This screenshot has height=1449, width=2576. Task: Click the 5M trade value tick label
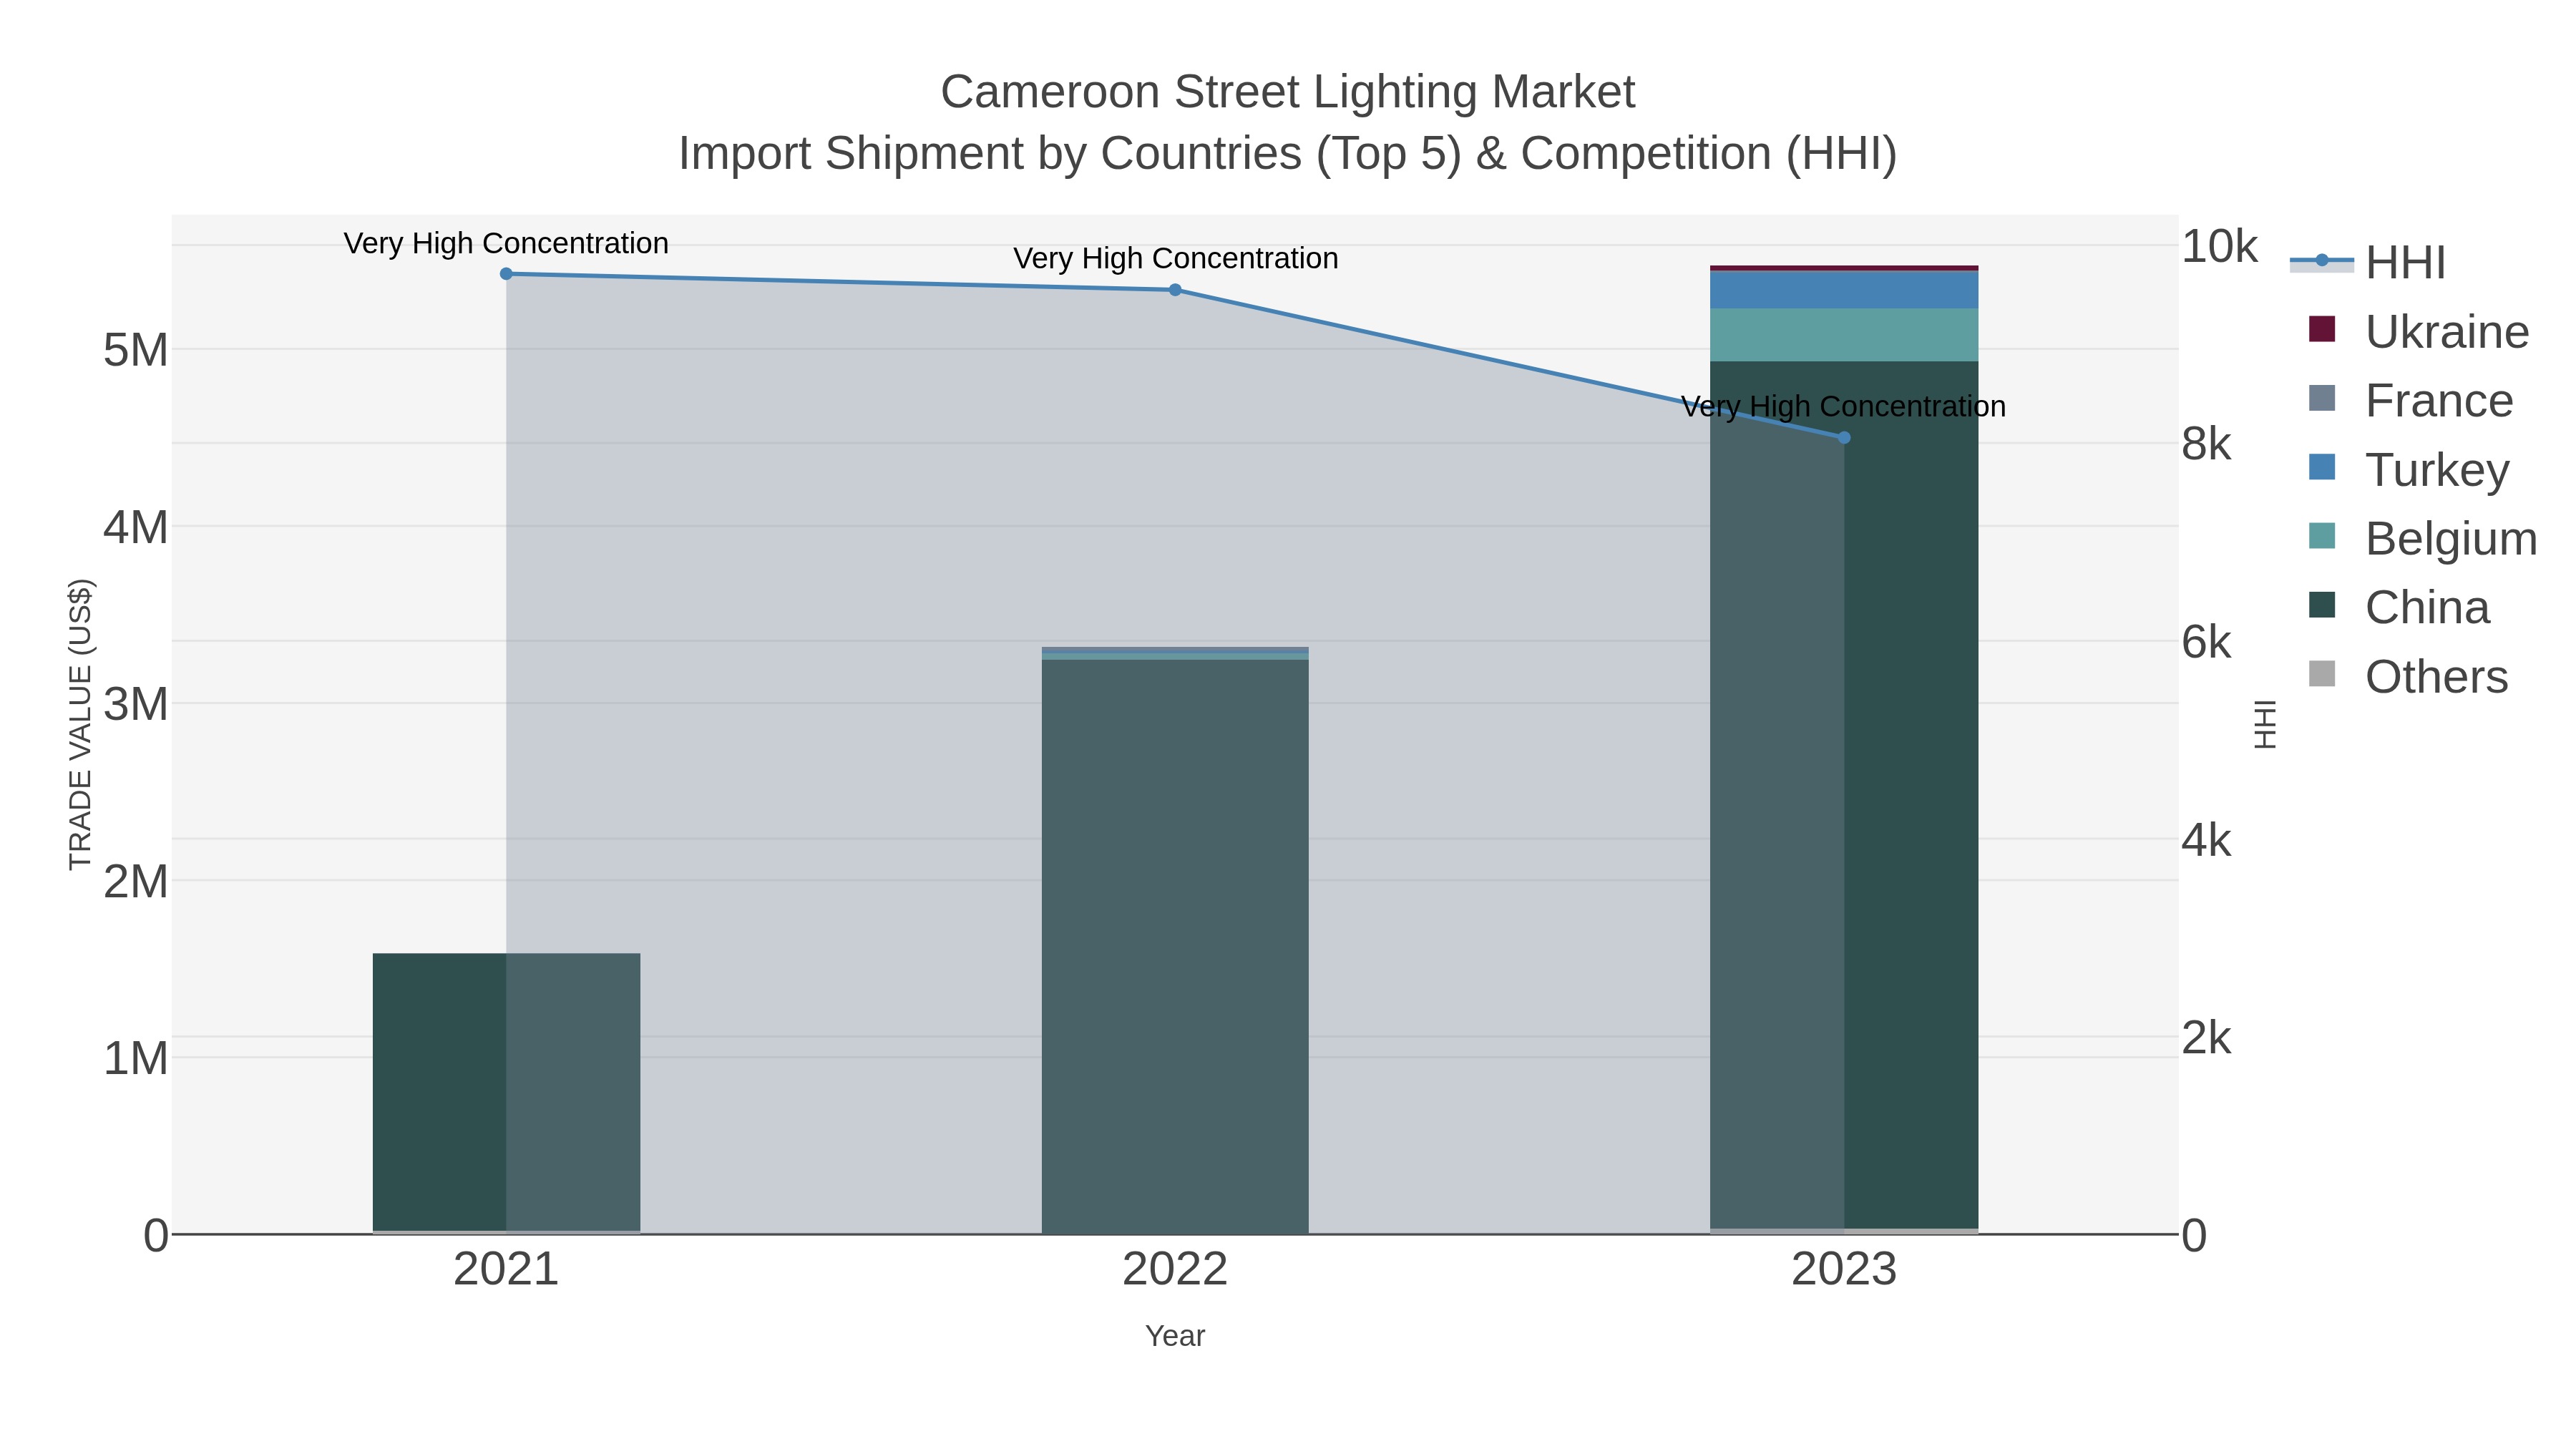136,350
